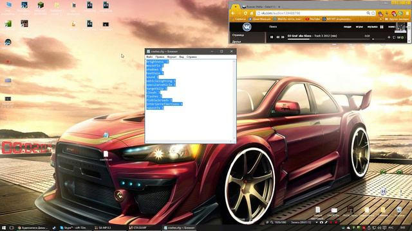Click the Chrome home button
The height and width of the screenshot is (231, 412).
pyautogui.click(x=252, y=13)
